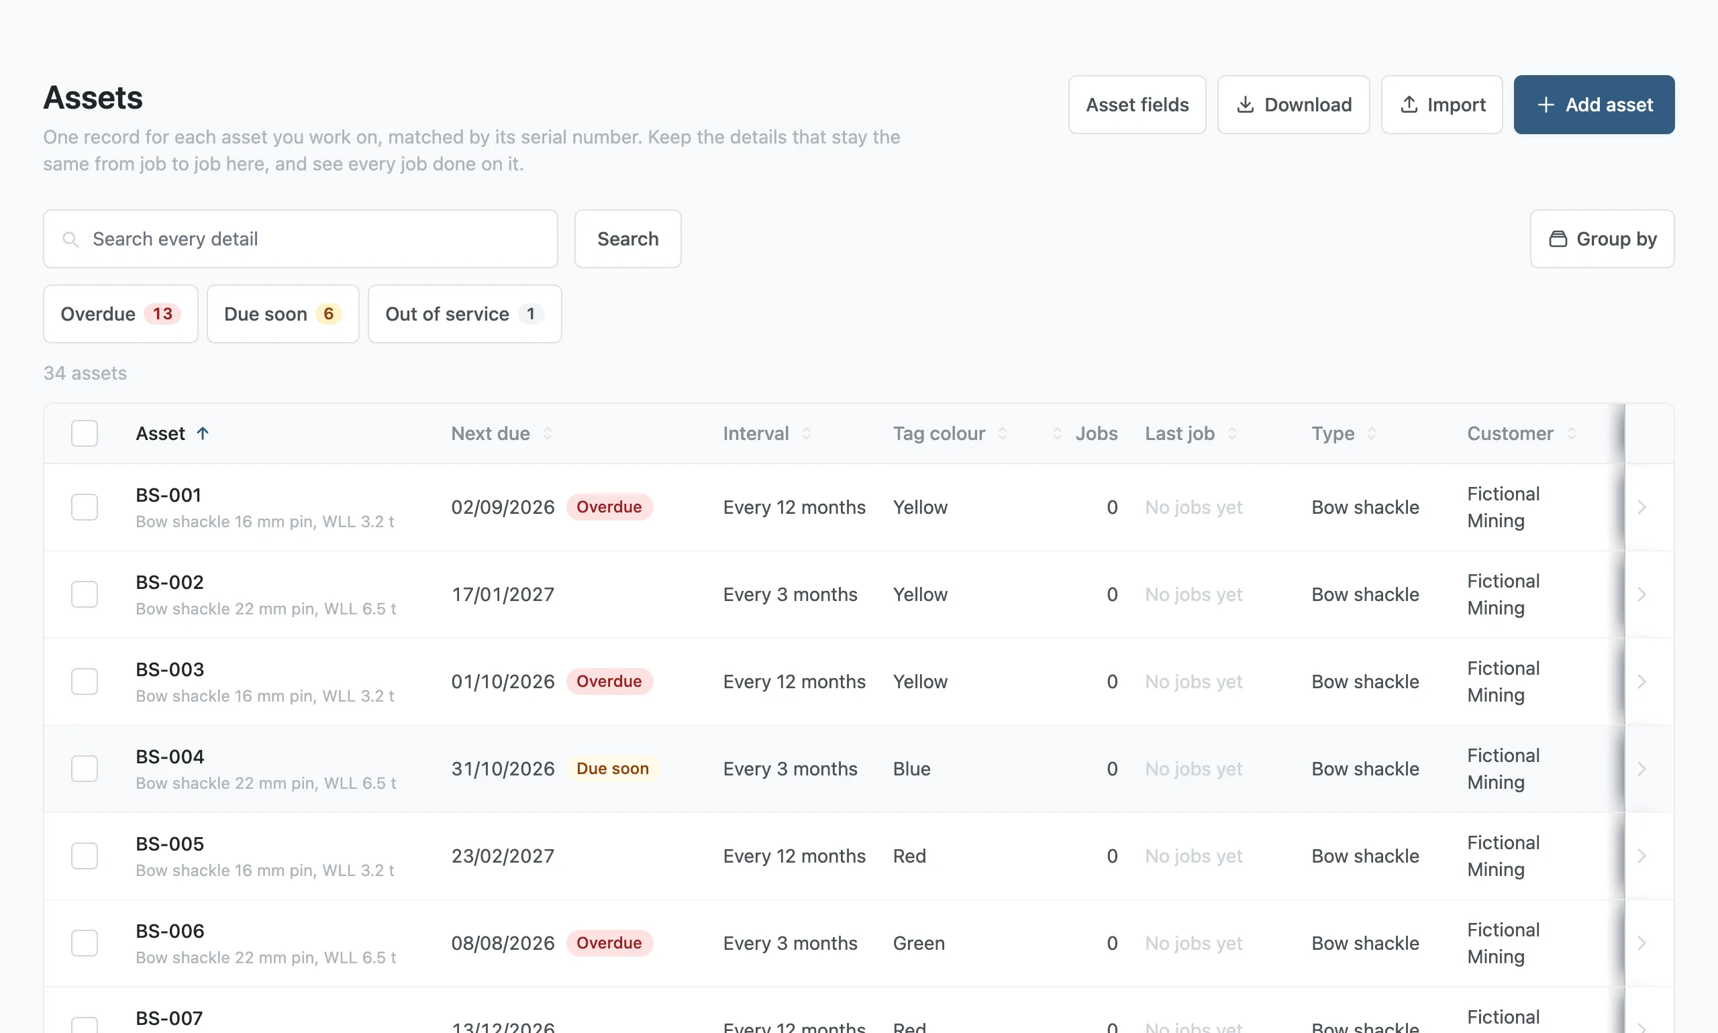Tick the checkbox for BS-005
Screen dimensions: 1718x1033
coord(85,856)
